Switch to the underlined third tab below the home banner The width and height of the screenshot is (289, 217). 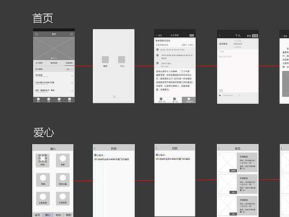pyautogui.click(x=69, y=63)
